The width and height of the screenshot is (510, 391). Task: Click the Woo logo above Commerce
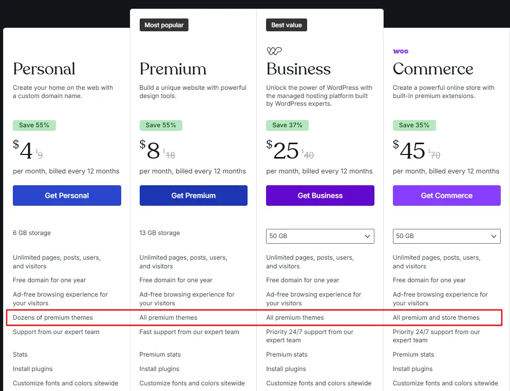[401, 51]
